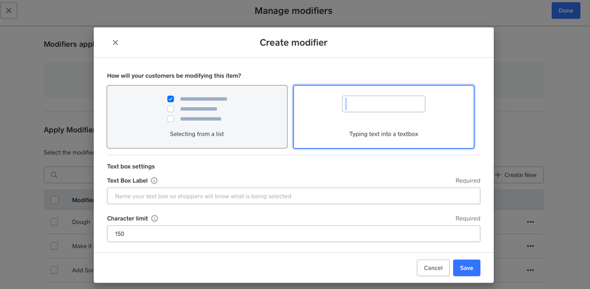Choose Typing text into a textbox option
The width and height of the screenshot is (590, 289).
(x=383, y=117)
